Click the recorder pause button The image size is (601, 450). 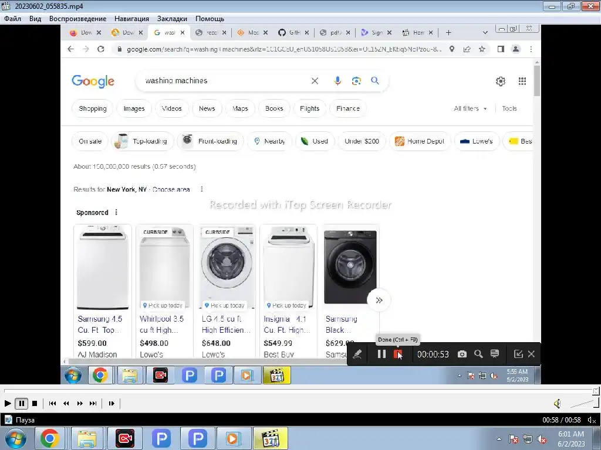point(381,354)
